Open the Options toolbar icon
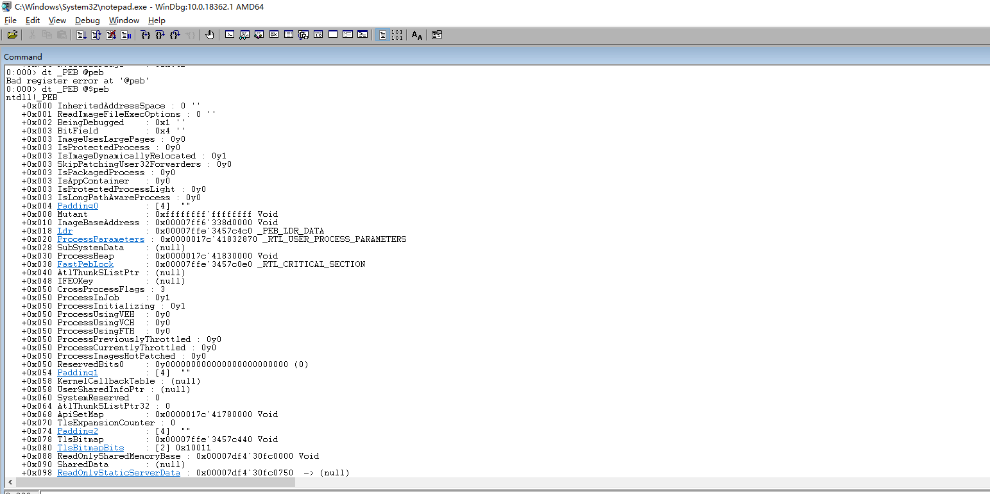Viewport: 990px width, 494px height. coord(437,35)
